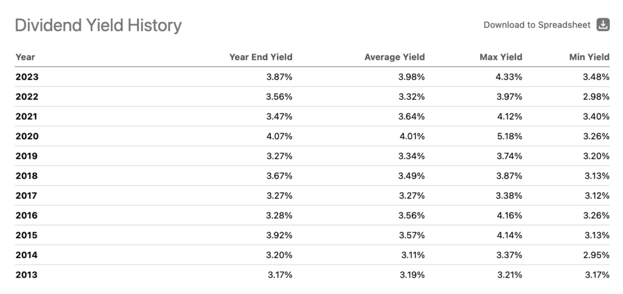Click the Max Yield column header
The width and height of the screenshot is (623, 294).
point(500,57)
